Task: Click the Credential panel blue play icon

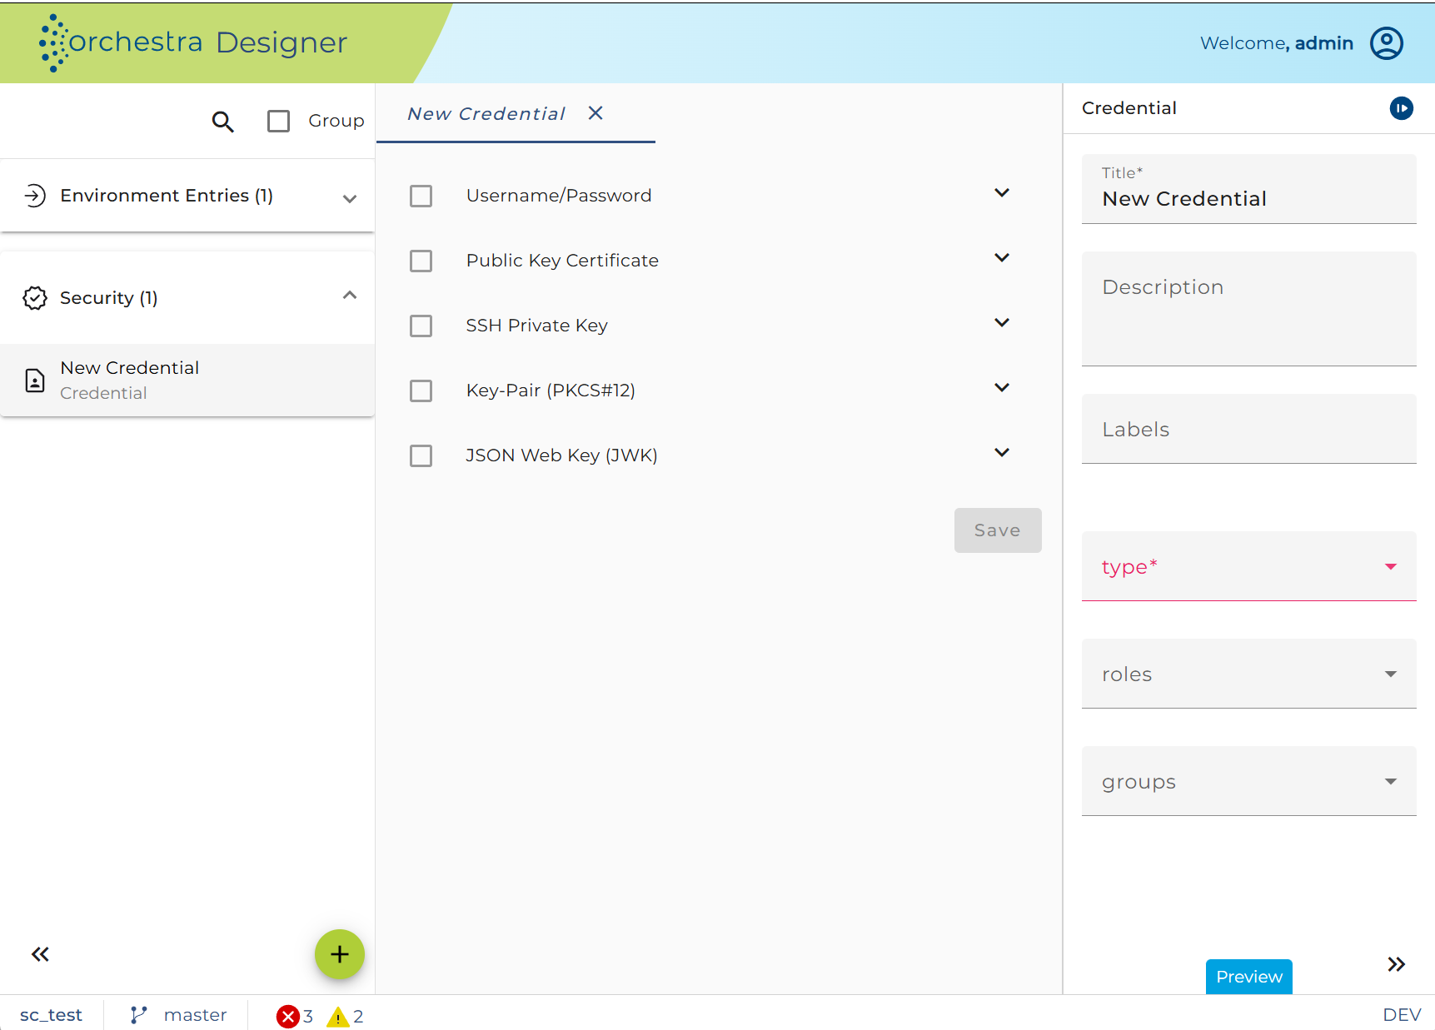Action: pyautogui.click(x=1402, y=108)
